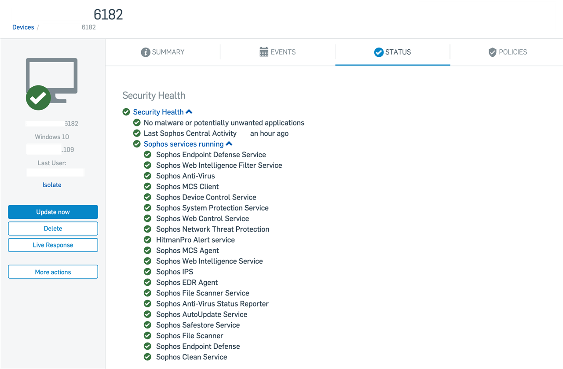Click the Update now button
Viewport: 563px width, 369px height.
pyautogui.click(x=53, y=212)
